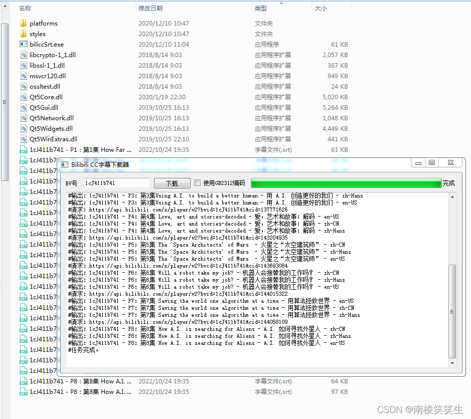Select the styles folder name
The image size is (471, 419).
[38, 34]
